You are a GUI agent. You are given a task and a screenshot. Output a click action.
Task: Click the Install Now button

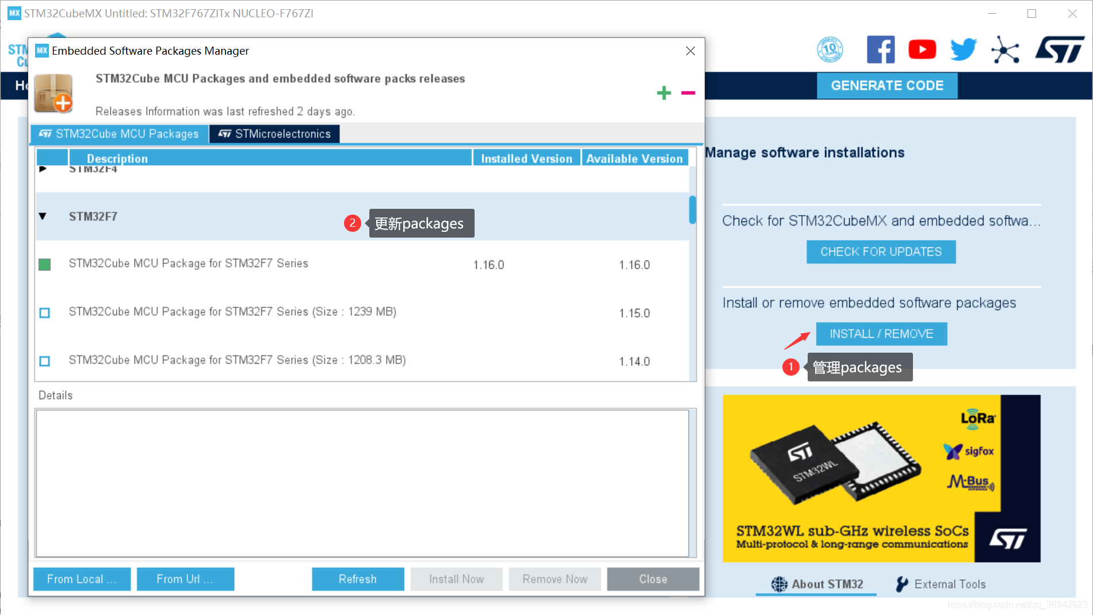(456, 579)
